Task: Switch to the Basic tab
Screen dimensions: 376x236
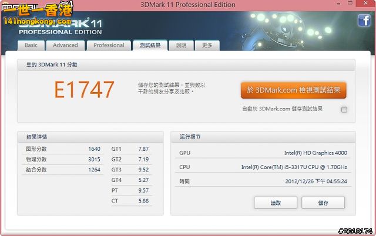Action: (x=31, y=45)
